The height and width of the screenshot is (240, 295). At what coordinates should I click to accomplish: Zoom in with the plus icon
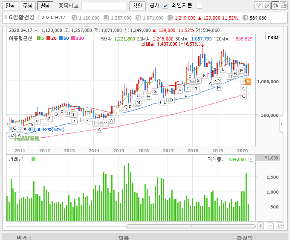260,226
